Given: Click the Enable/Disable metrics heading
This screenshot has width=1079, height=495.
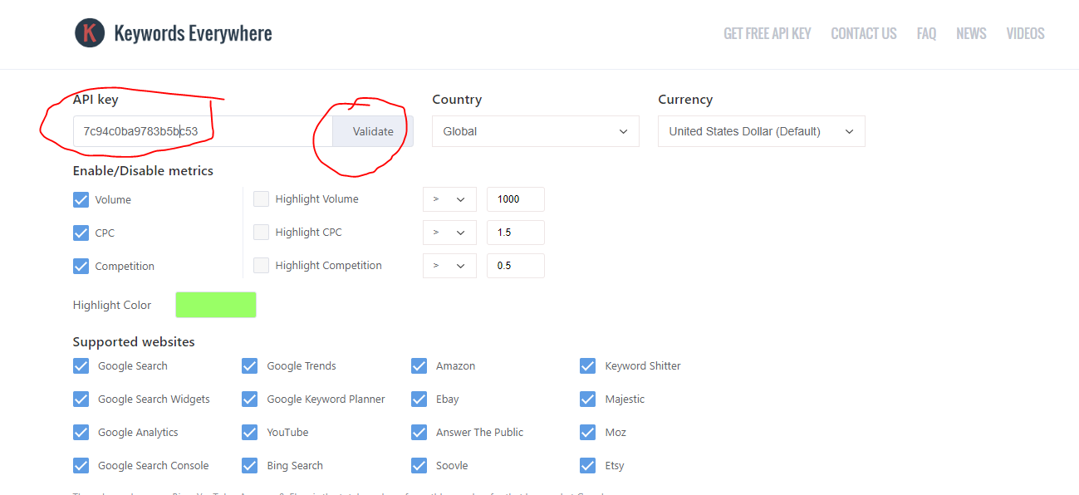Looking at the screenshot, I should 143,171.
